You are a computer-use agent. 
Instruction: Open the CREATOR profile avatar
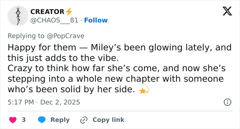(18, 16)
